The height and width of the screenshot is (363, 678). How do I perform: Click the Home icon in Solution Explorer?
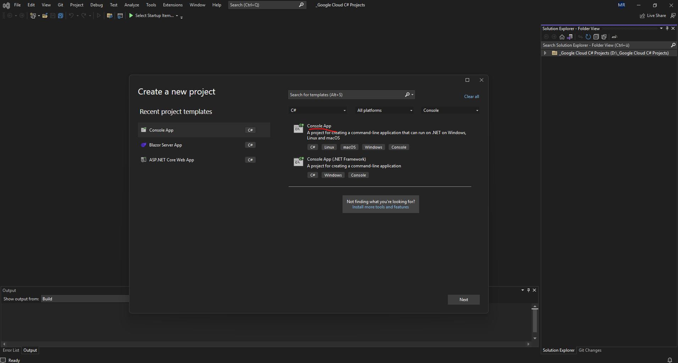tap(562, 37)
